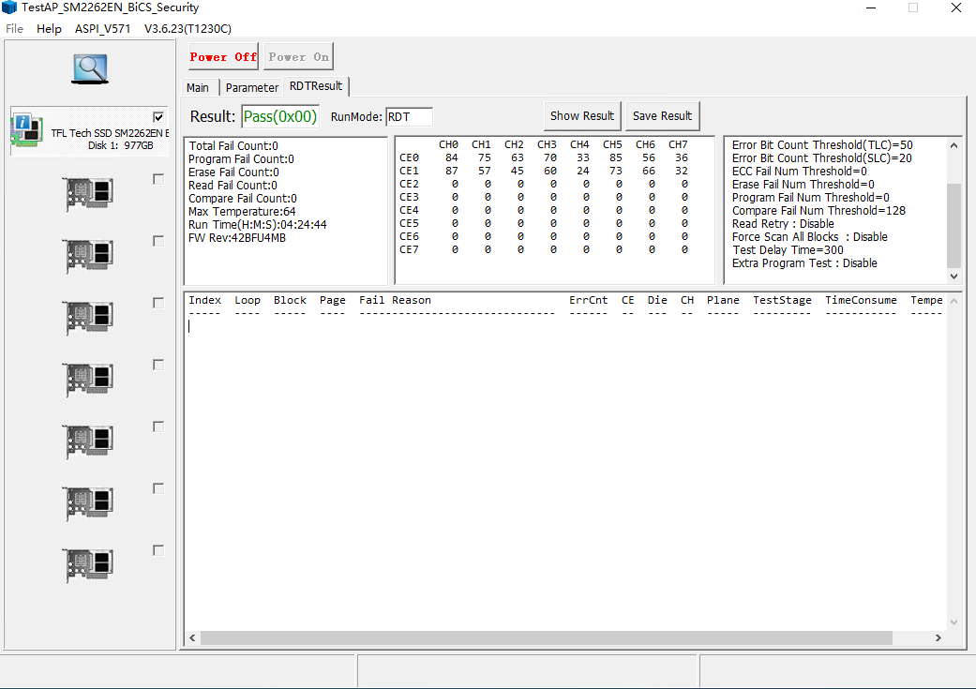This screenshot has height=689, width=976.
Task: Switch to the Main tab
Action: [x=198, y=87]
